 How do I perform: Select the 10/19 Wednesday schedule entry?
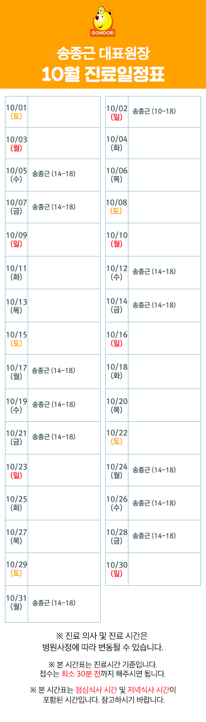54,404
